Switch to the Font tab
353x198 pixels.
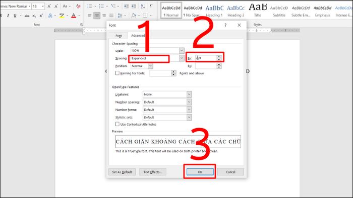click(119, 36)
